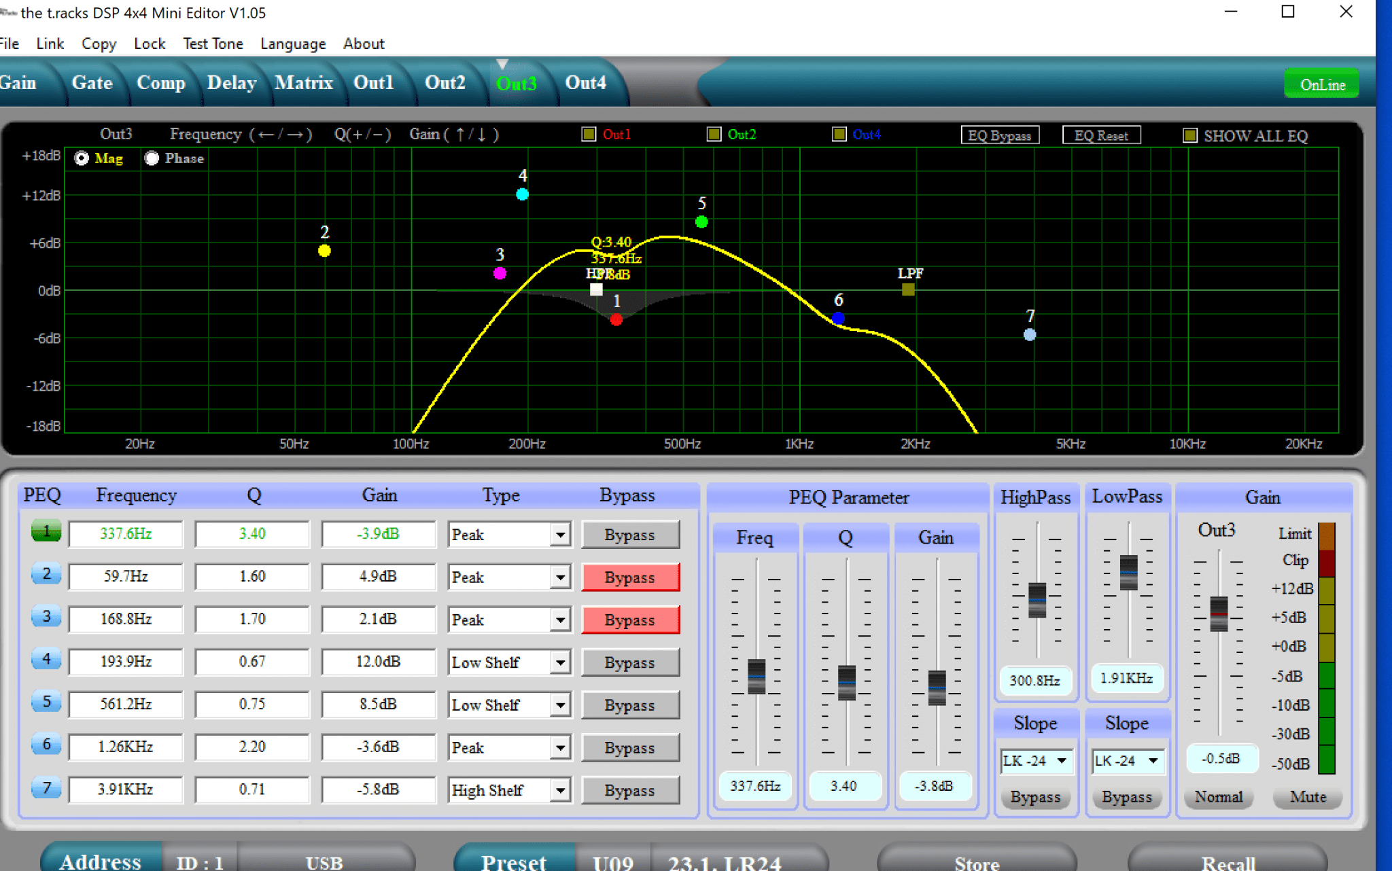Click the HighPass frequency slider handle
Image resolution: width=1392 pixels, height=871 pixels.
click(1037, 600)
